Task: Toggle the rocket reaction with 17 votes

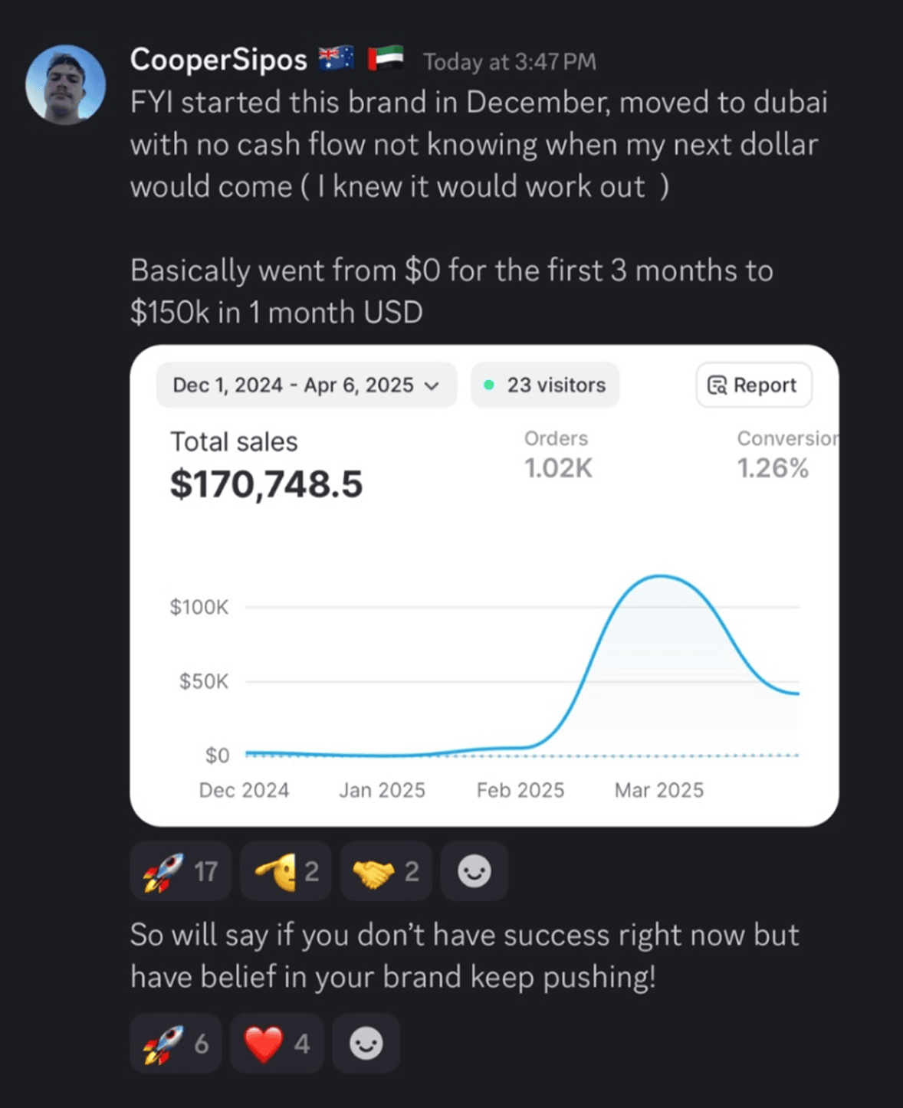Action: (x=180, y=871)
